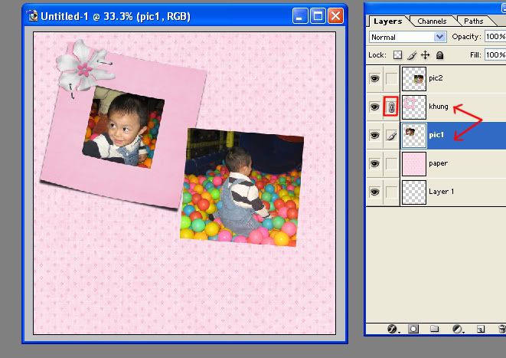Image resolution: width=506 pixels, height=358 pixels.
Task: Click the lock transparent pixels icon
Action: pos(397,55)
